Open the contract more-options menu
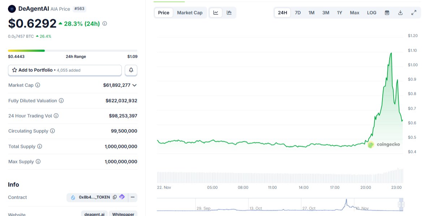Viewport: 424px width, 216px height. 132,197
